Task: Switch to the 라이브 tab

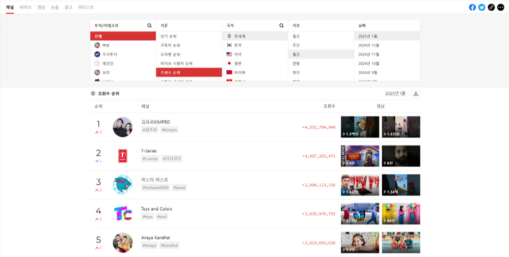Action: click(25, 7)
